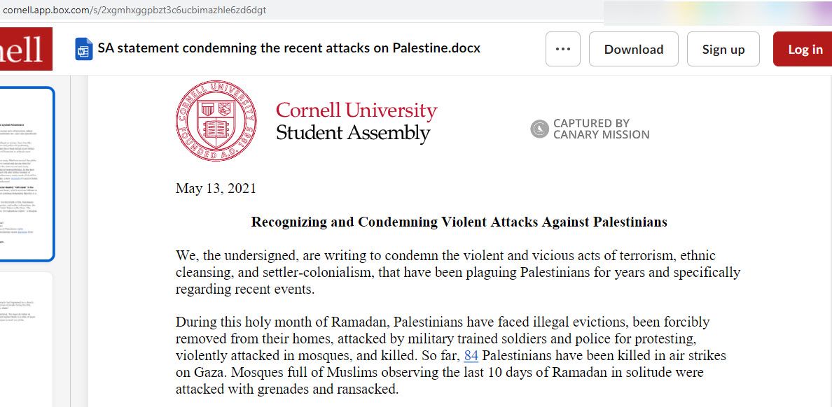Open the three-dot more options menu
Screen dimensions: 832x407
pyautogui.click(x=562, y=49)
